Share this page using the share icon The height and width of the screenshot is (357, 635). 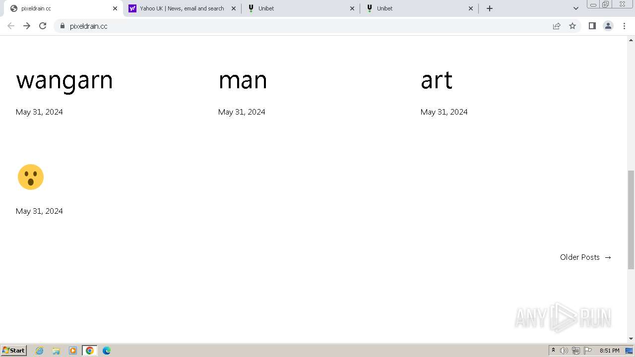(557, 26)
